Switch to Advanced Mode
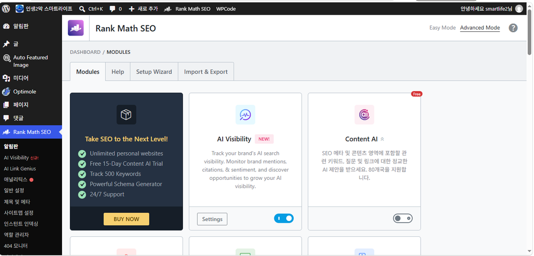 click(x=480, y=28)
